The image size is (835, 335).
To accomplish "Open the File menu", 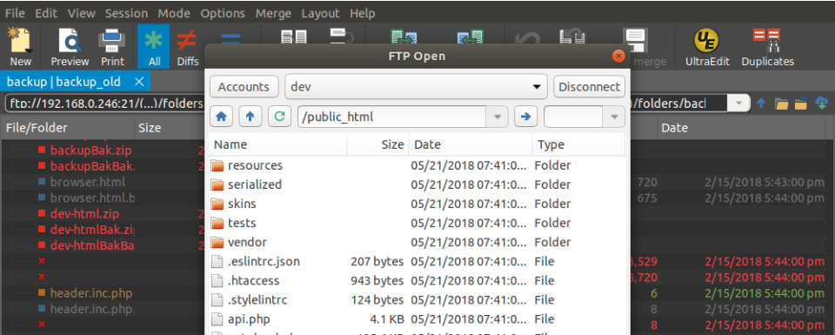I will click(x=15, y=13).
